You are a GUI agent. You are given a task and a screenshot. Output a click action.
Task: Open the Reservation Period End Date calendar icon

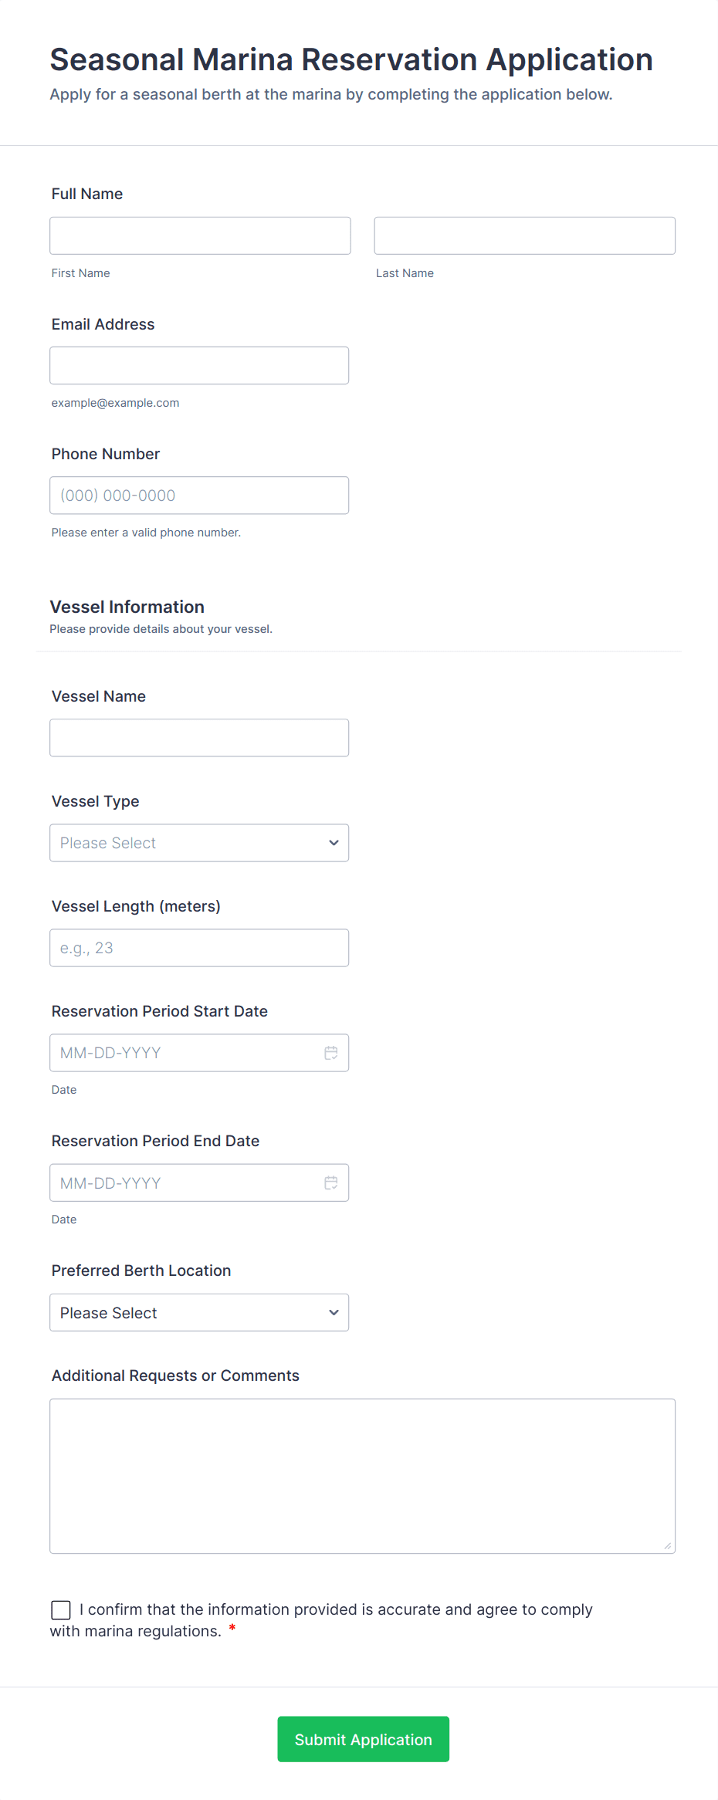331,1183
